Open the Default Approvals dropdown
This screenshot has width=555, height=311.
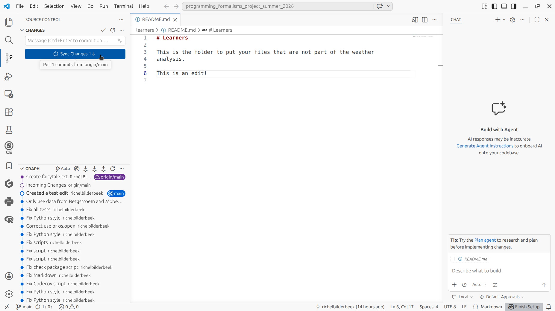point(502,297)
